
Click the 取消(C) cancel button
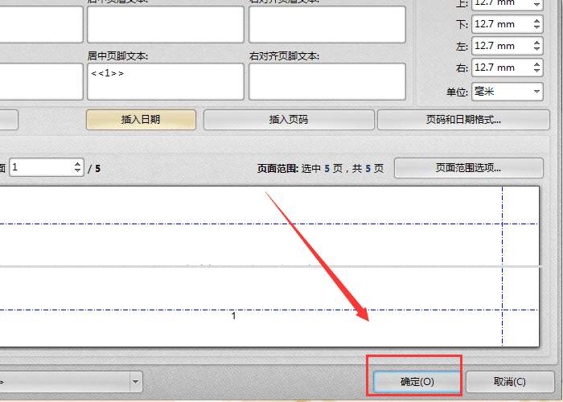tap(510, 381)
